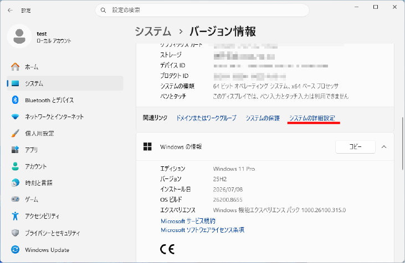Open Windows Update page
405x263 pixels.
[x=65, y=250]
